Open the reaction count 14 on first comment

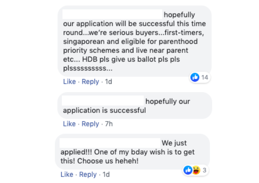pyautogui.click(x=205, y=77)
